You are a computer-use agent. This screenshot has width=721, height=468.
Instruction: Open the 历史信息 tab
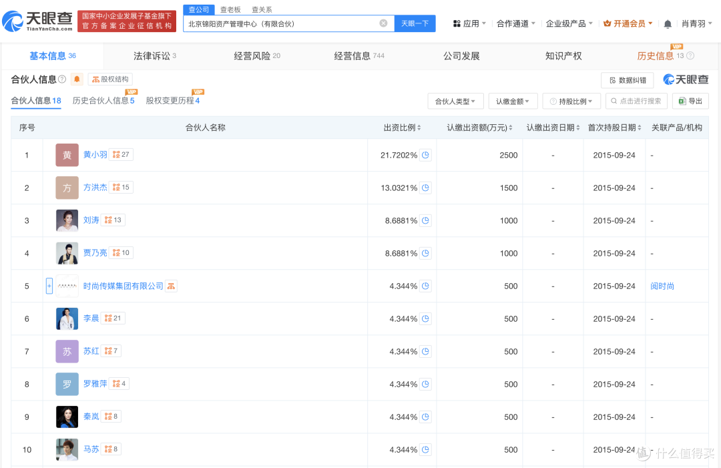coord(660,56)
